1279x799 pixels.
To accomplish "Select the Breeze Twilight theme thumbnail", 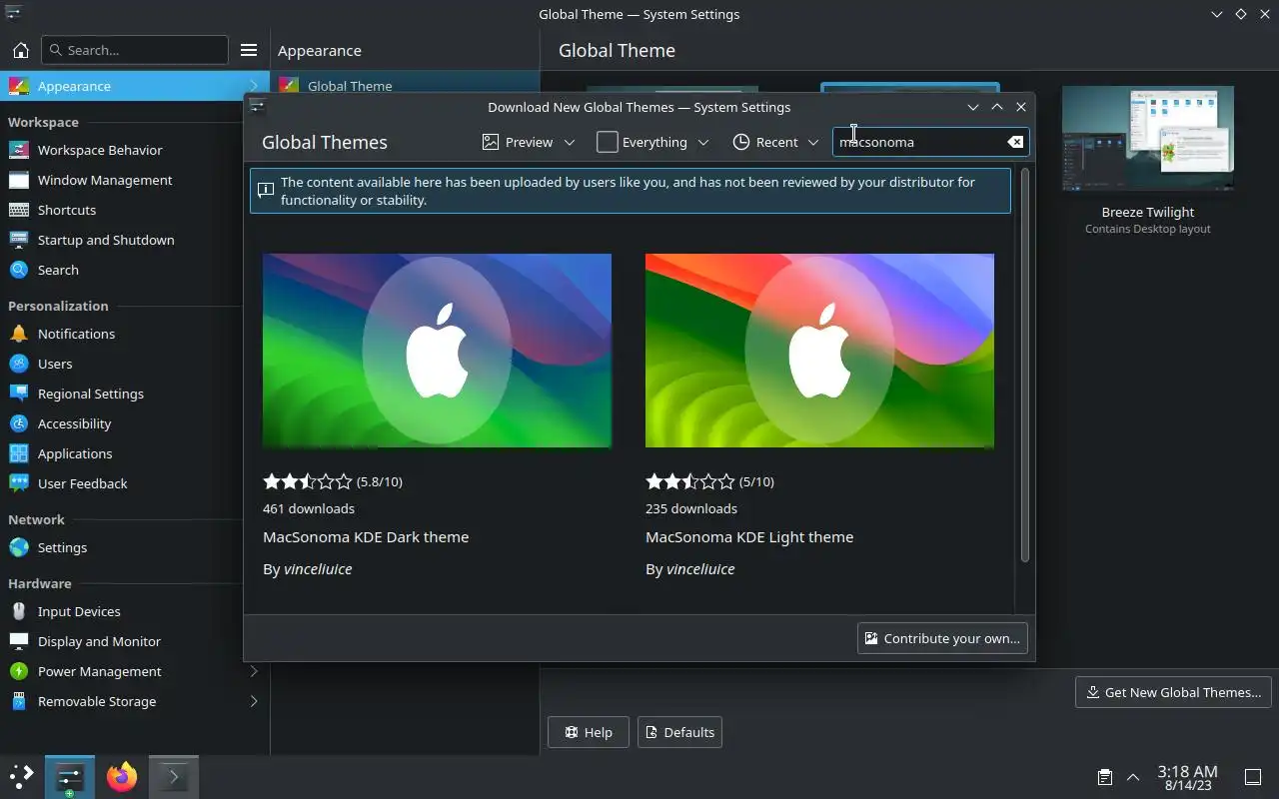I will (1148, 138).
